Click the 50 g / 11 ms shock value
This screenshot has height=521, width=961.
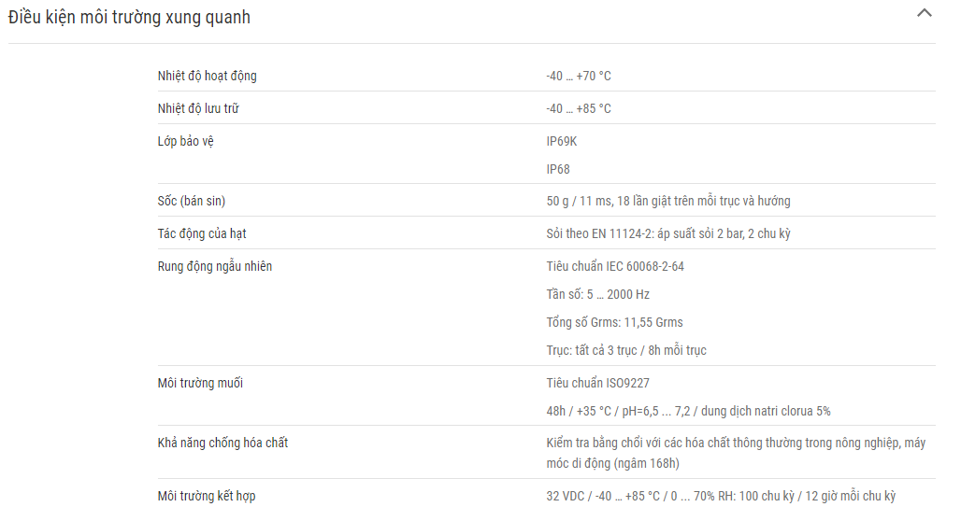(x=668, y=201)
